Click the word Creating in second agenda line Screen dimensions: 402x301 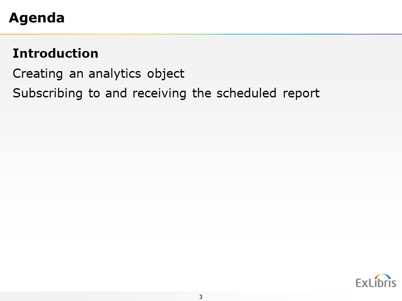coord(38,74)
